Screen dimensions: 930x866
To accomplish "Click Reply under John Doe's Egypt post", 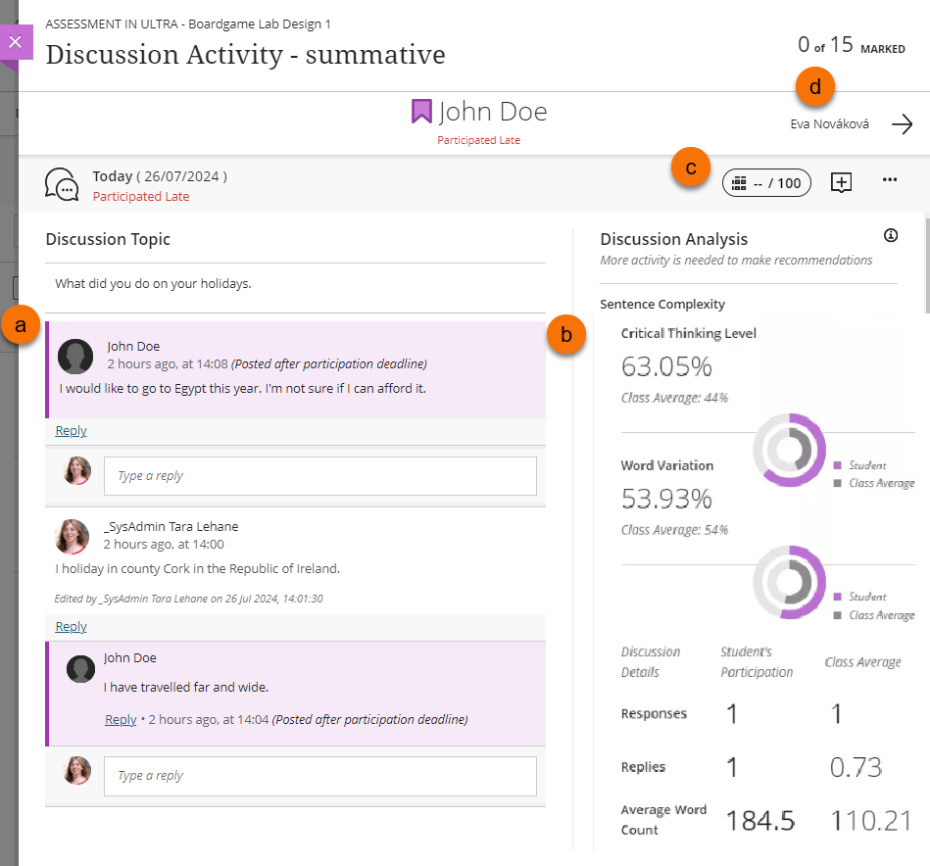I will [71, 431].
